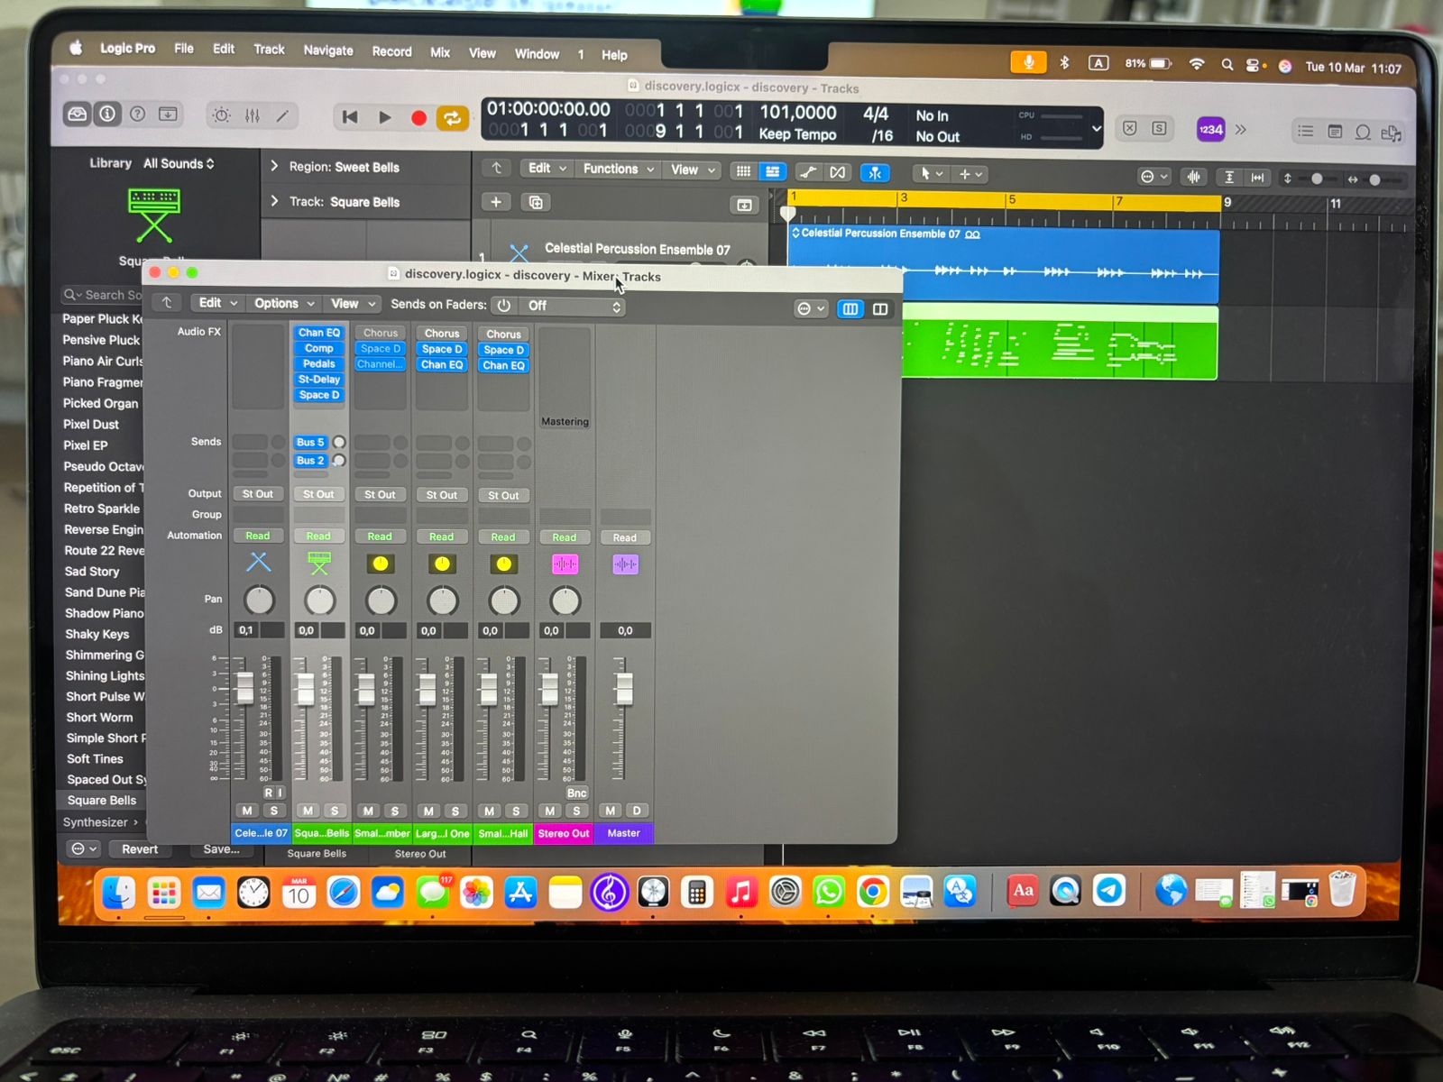
Task: Click the purple 1234 count-in button
Action: pos(1210,129)
